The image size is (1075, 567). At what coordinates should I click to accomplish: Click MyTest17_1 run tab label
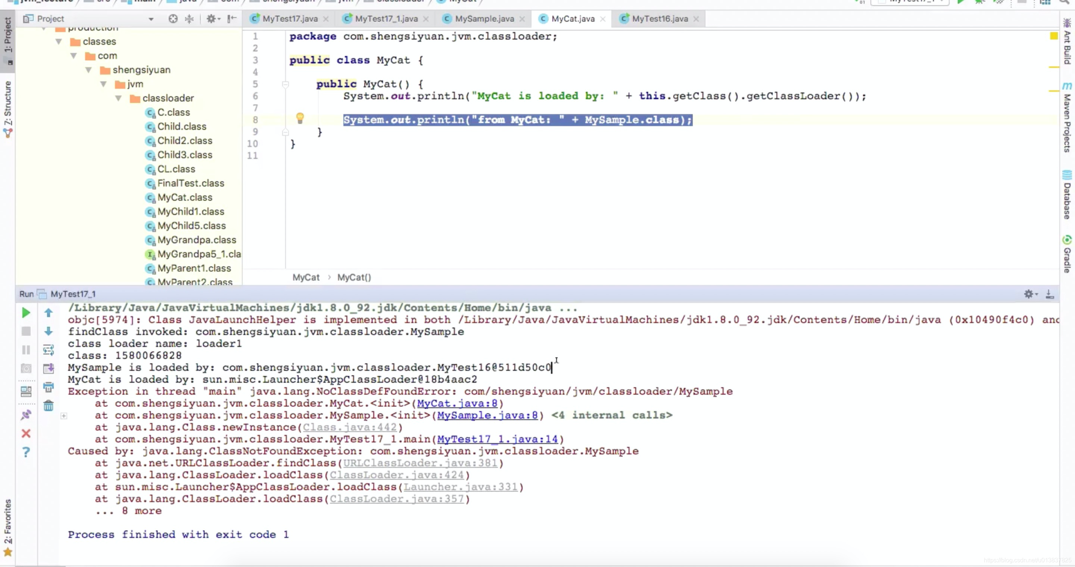coord(73,294)
